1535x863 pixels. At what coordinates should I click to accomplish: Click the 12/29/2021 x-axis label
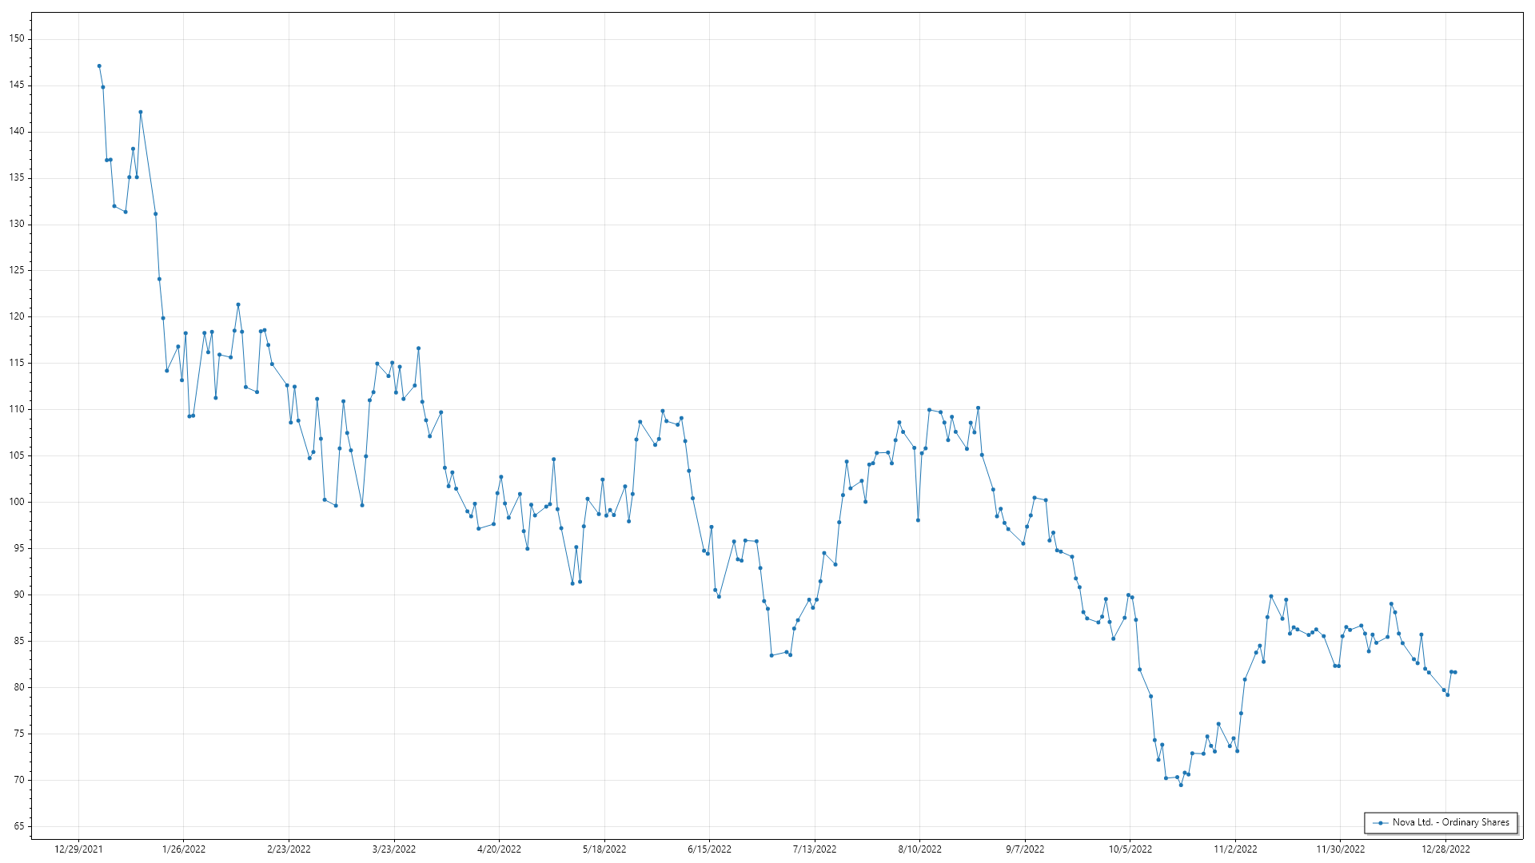[78, 849]
